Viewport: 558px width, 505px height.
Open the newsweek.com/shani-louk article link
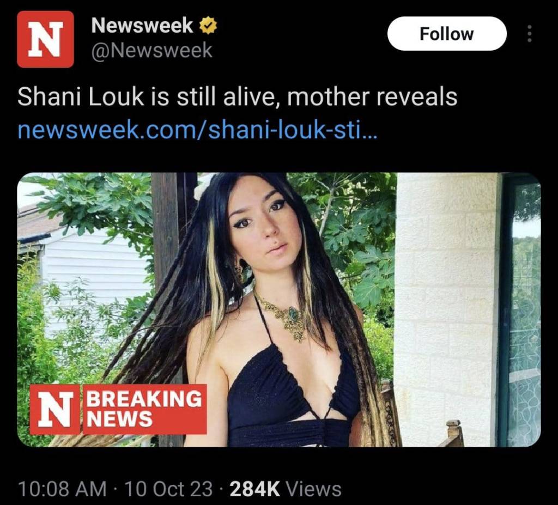pos(196,130)
